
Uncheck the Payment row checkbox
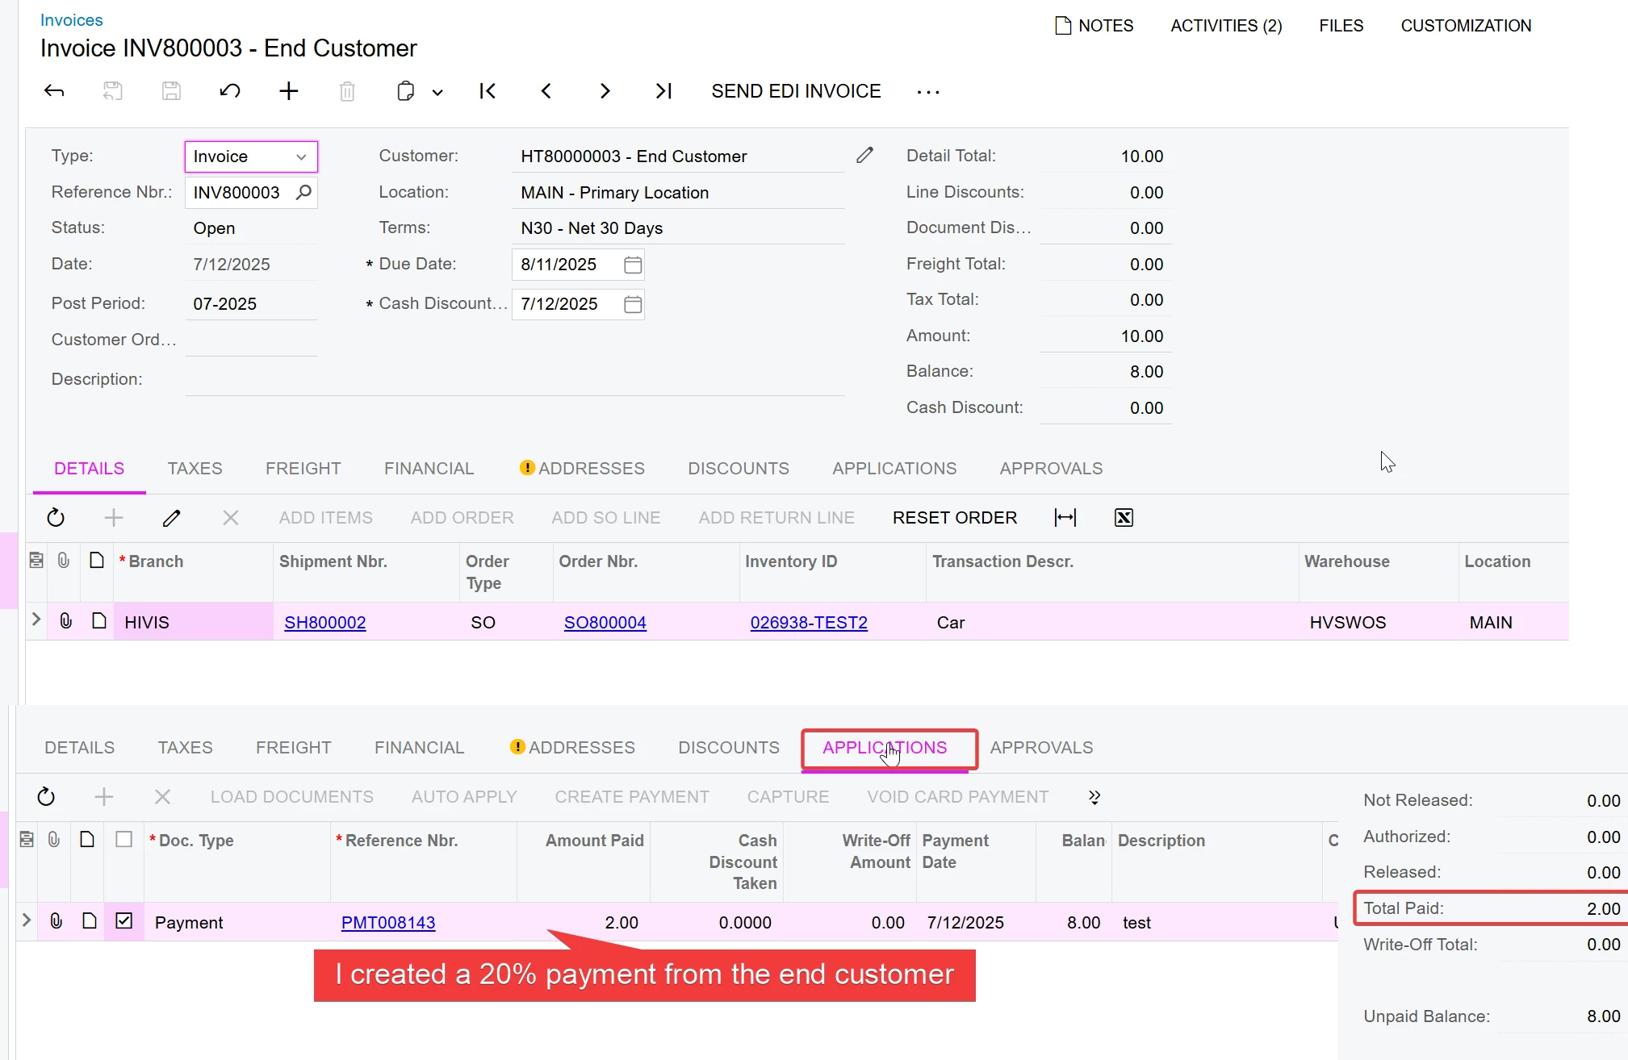point(123,920)
